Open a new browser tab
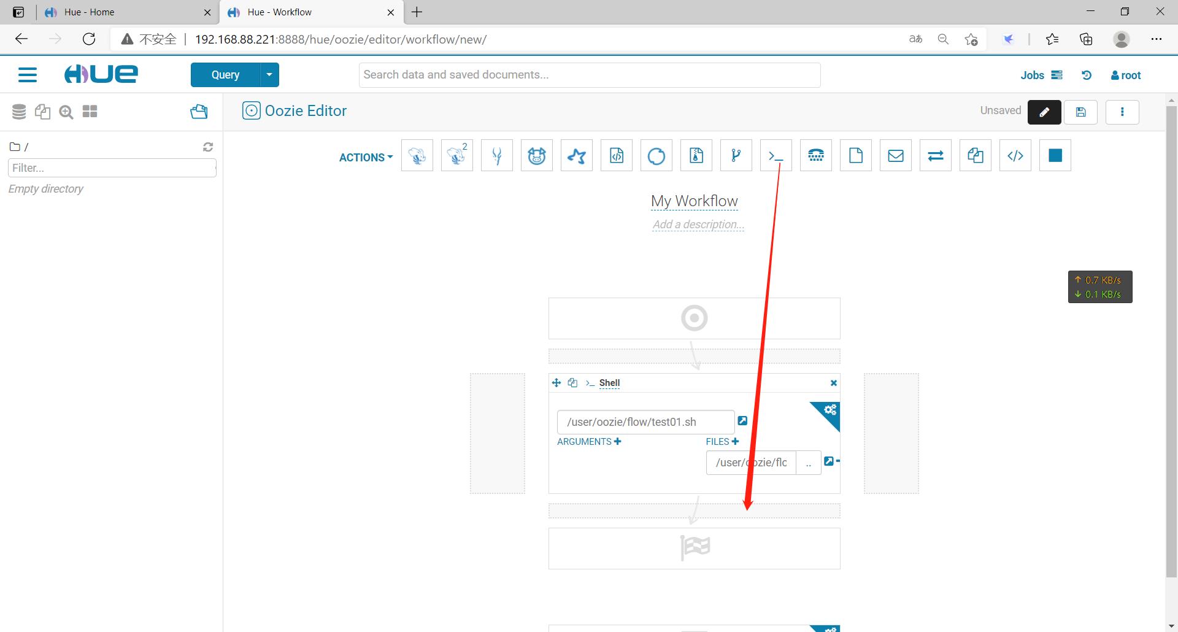Screen dimensions: 1178x632 click(x=417, y=12)
